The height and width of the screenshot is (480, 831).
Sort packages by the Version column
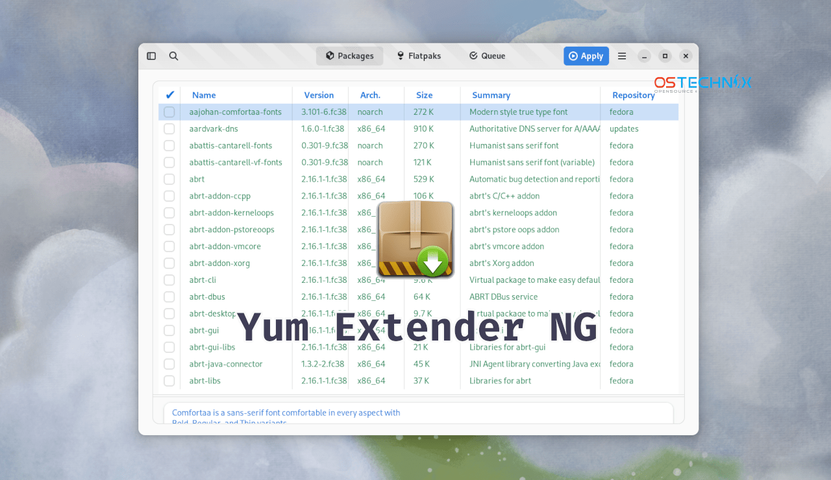(x=319, y=95)
